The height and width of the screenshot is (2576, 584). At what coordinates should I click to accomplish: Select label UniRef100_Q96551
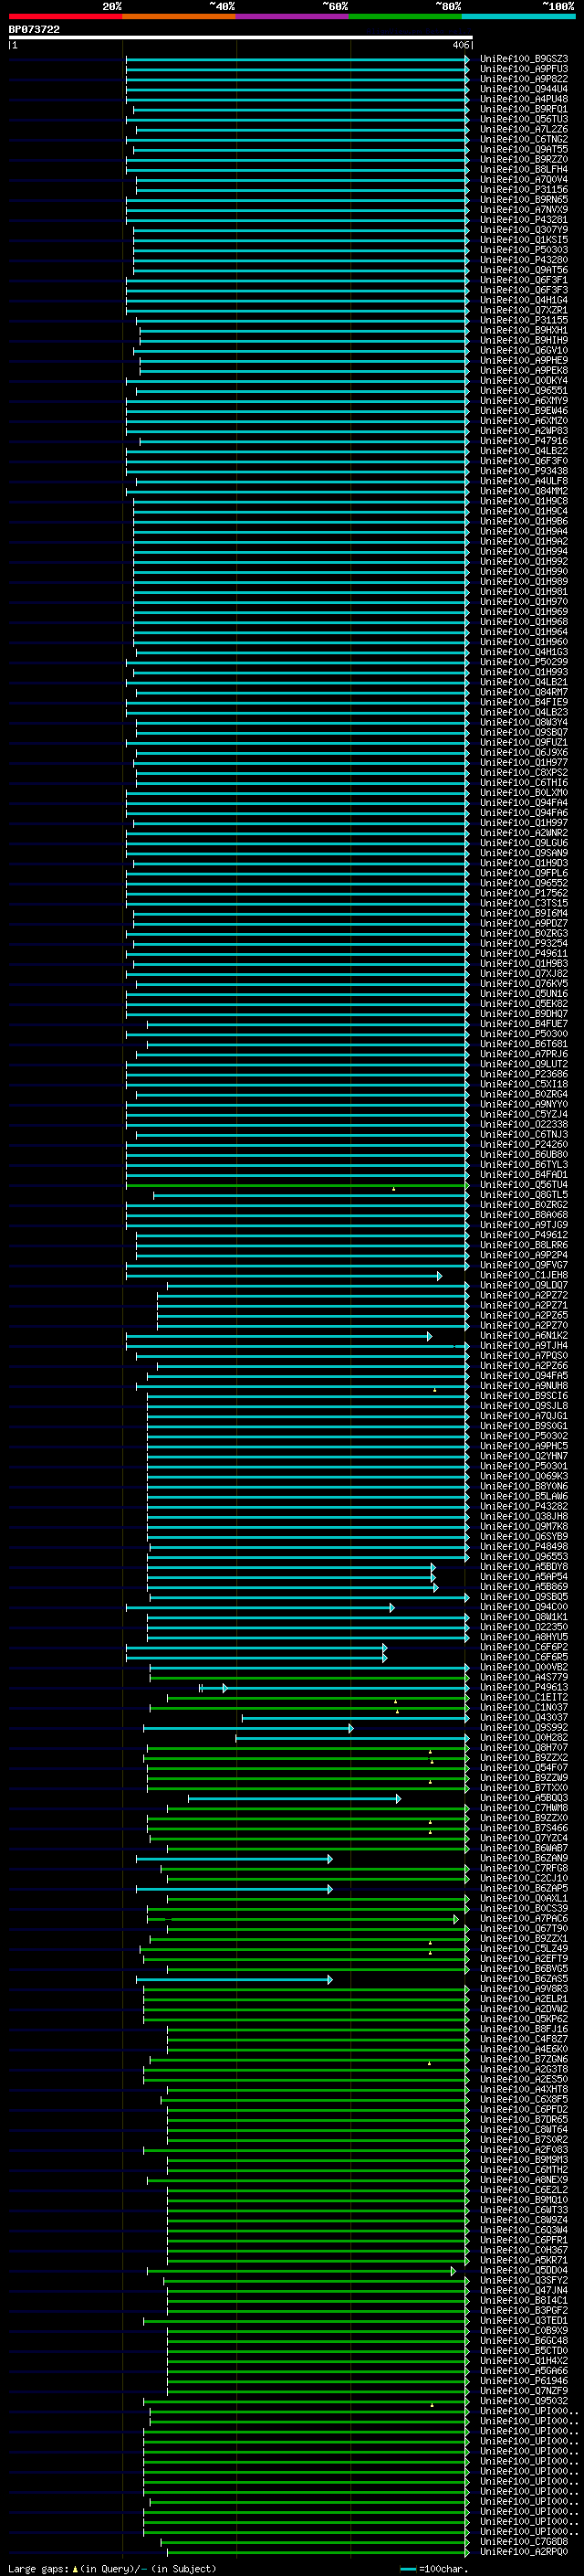tap(524, 390)
